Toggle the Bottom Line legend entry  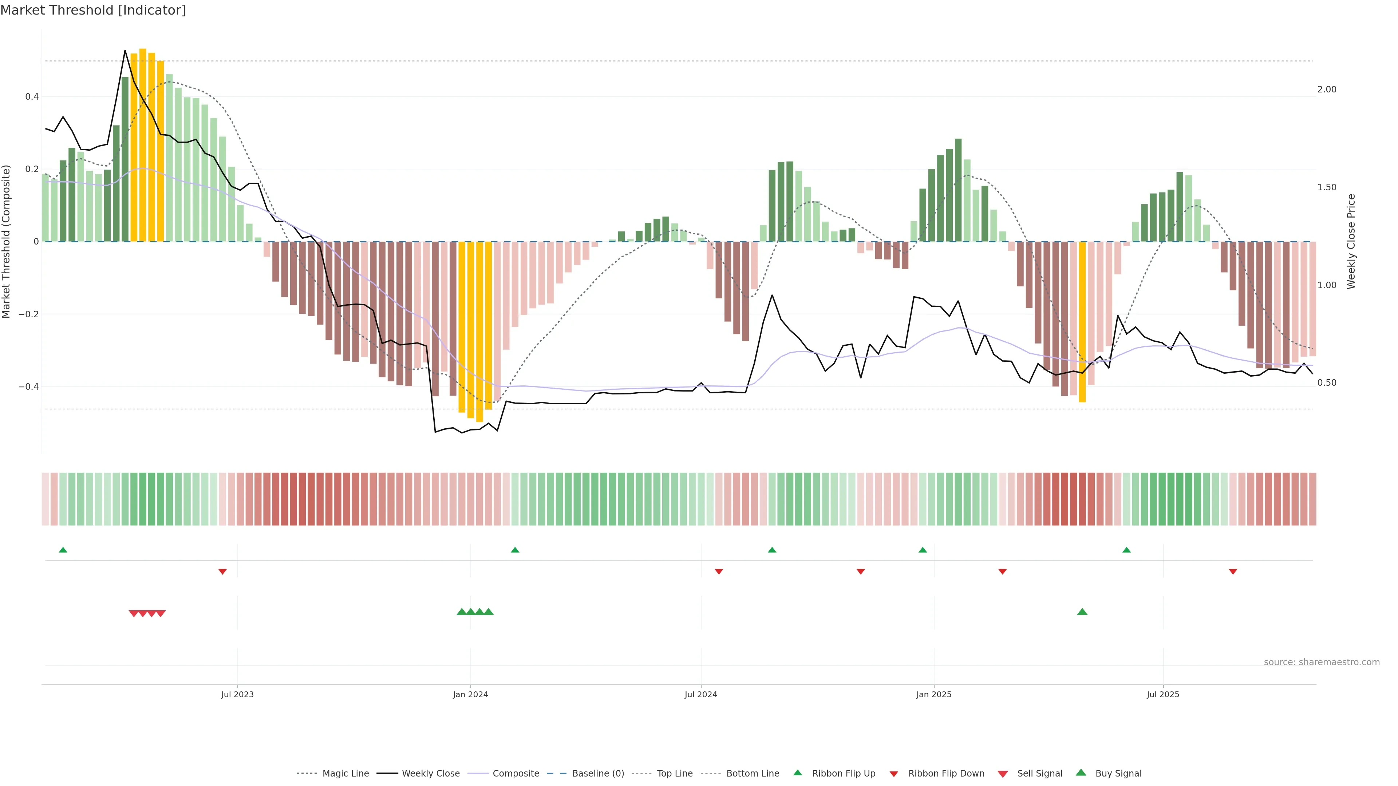[x=752, y=774]
